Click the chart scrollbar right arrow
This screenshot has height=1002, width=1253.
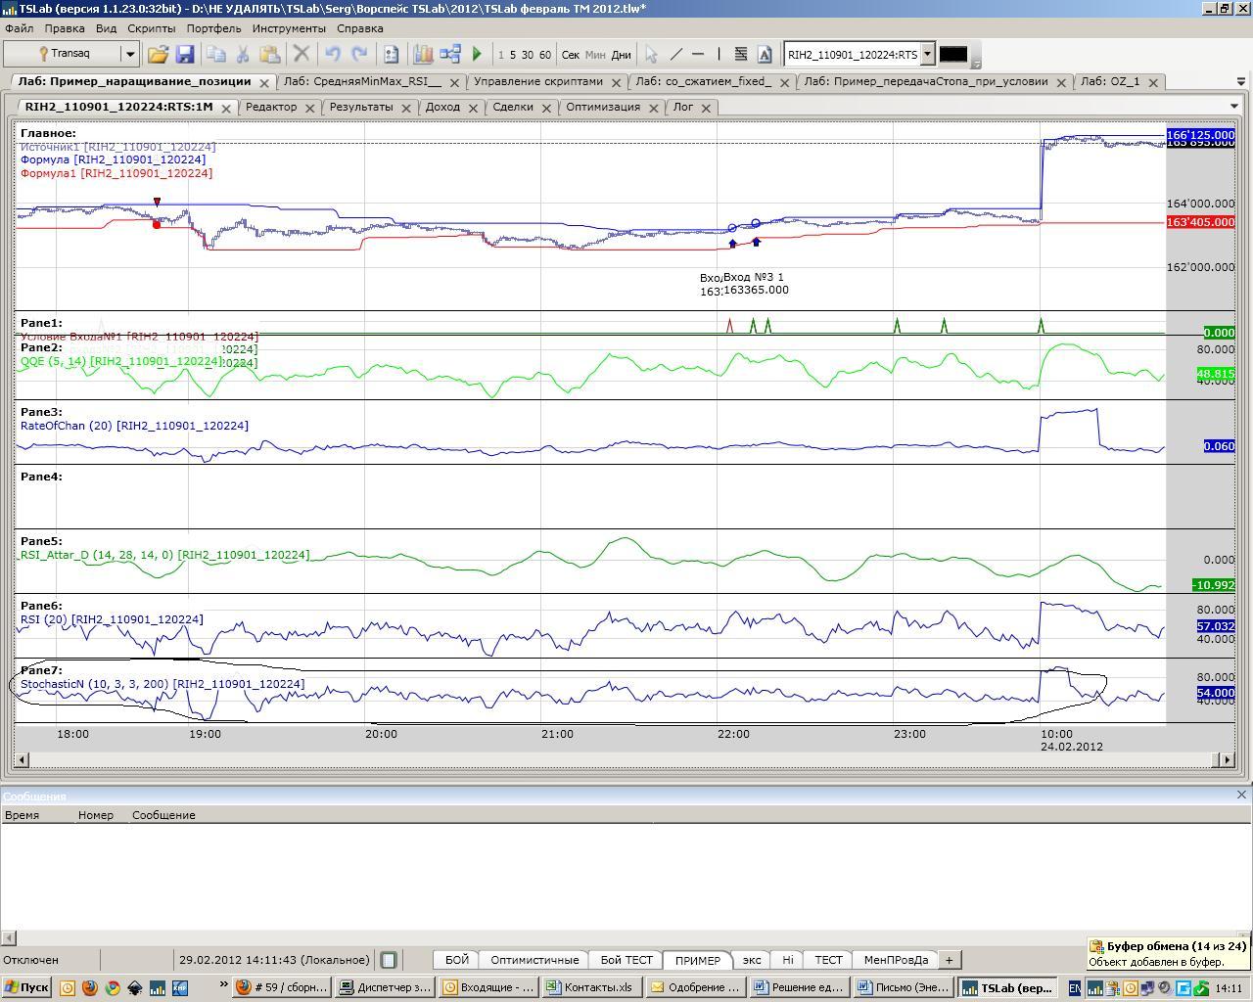pyautogui.click(x=1226, y=759)
